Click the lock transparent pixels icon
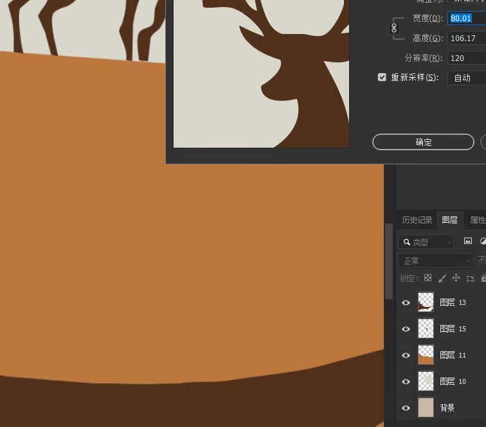This screenshot has width=486, height=427. click(x=428, y=278)
